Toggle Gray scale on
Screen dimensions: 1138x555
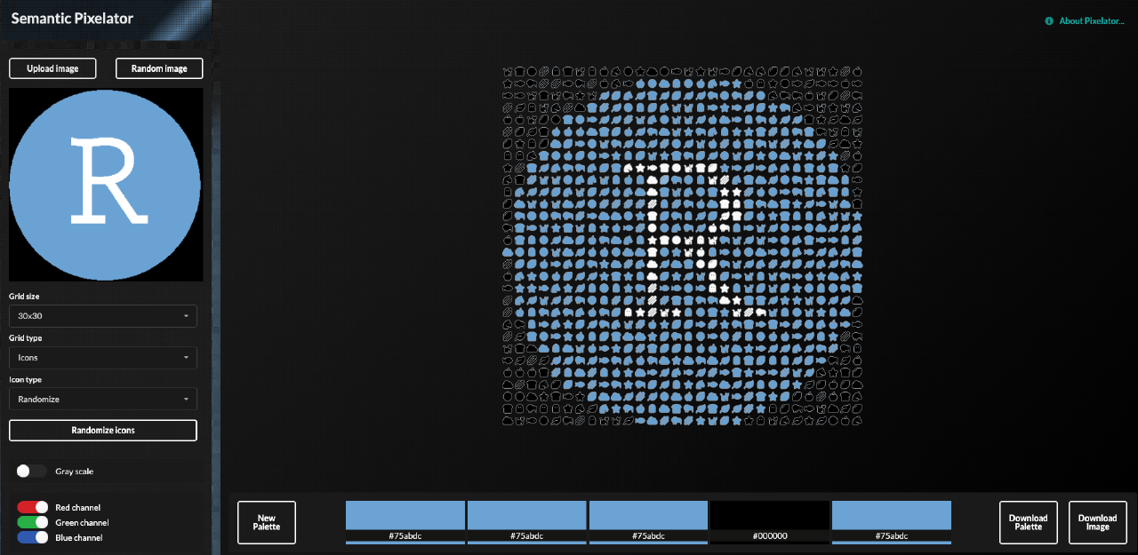point(32,471)
